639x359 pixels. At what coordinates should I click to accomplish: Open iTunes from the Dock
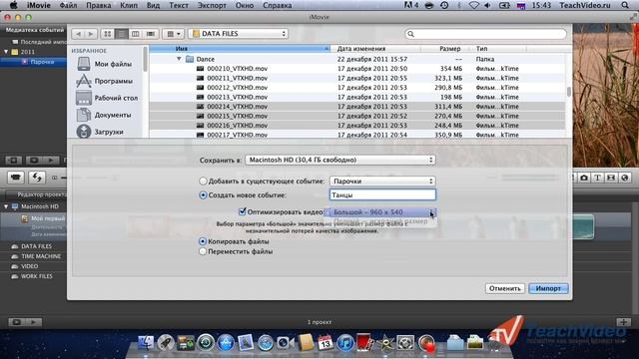pos(345,343)
